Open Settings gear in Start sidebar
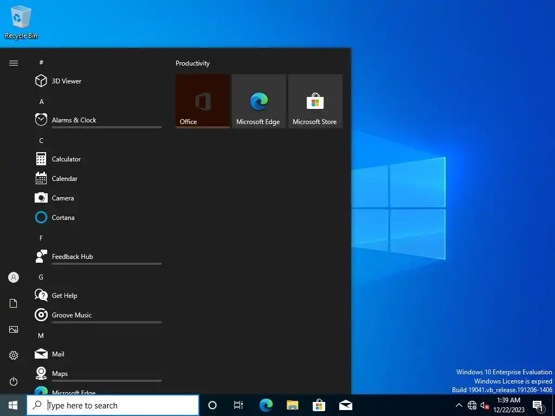This screenshot has height=416, width=555. coord(14,355)
